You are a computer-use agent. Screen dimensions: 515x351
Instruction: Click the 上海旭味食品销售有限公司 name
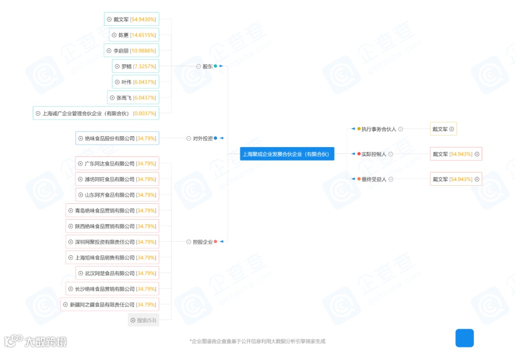pyautogui.click(x=105, y=258)
